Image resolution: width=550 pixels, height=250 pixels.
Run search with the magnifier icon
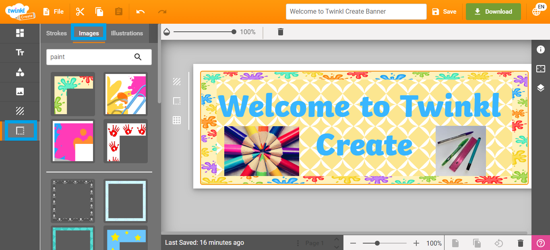pyautogui.click(x=138, y=57)
